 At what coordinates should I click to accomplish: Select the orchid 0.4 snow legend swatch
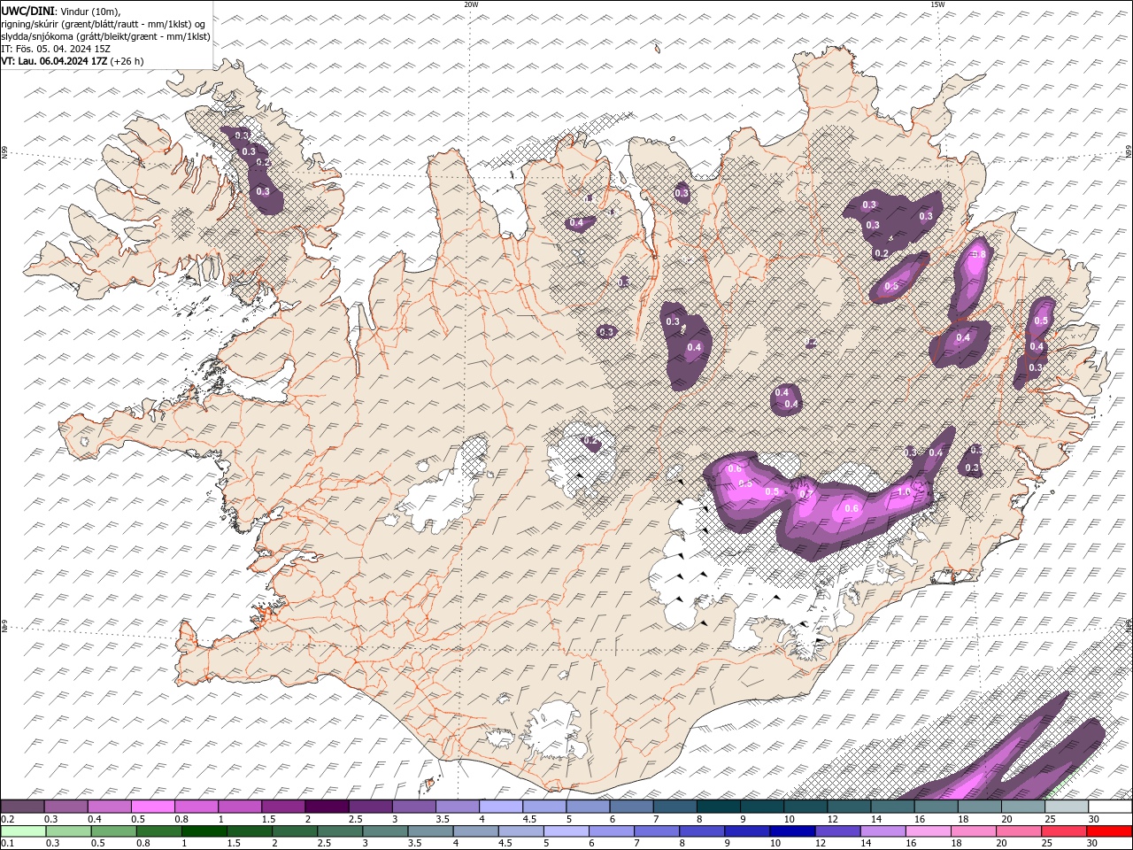(x=110, y=807)
